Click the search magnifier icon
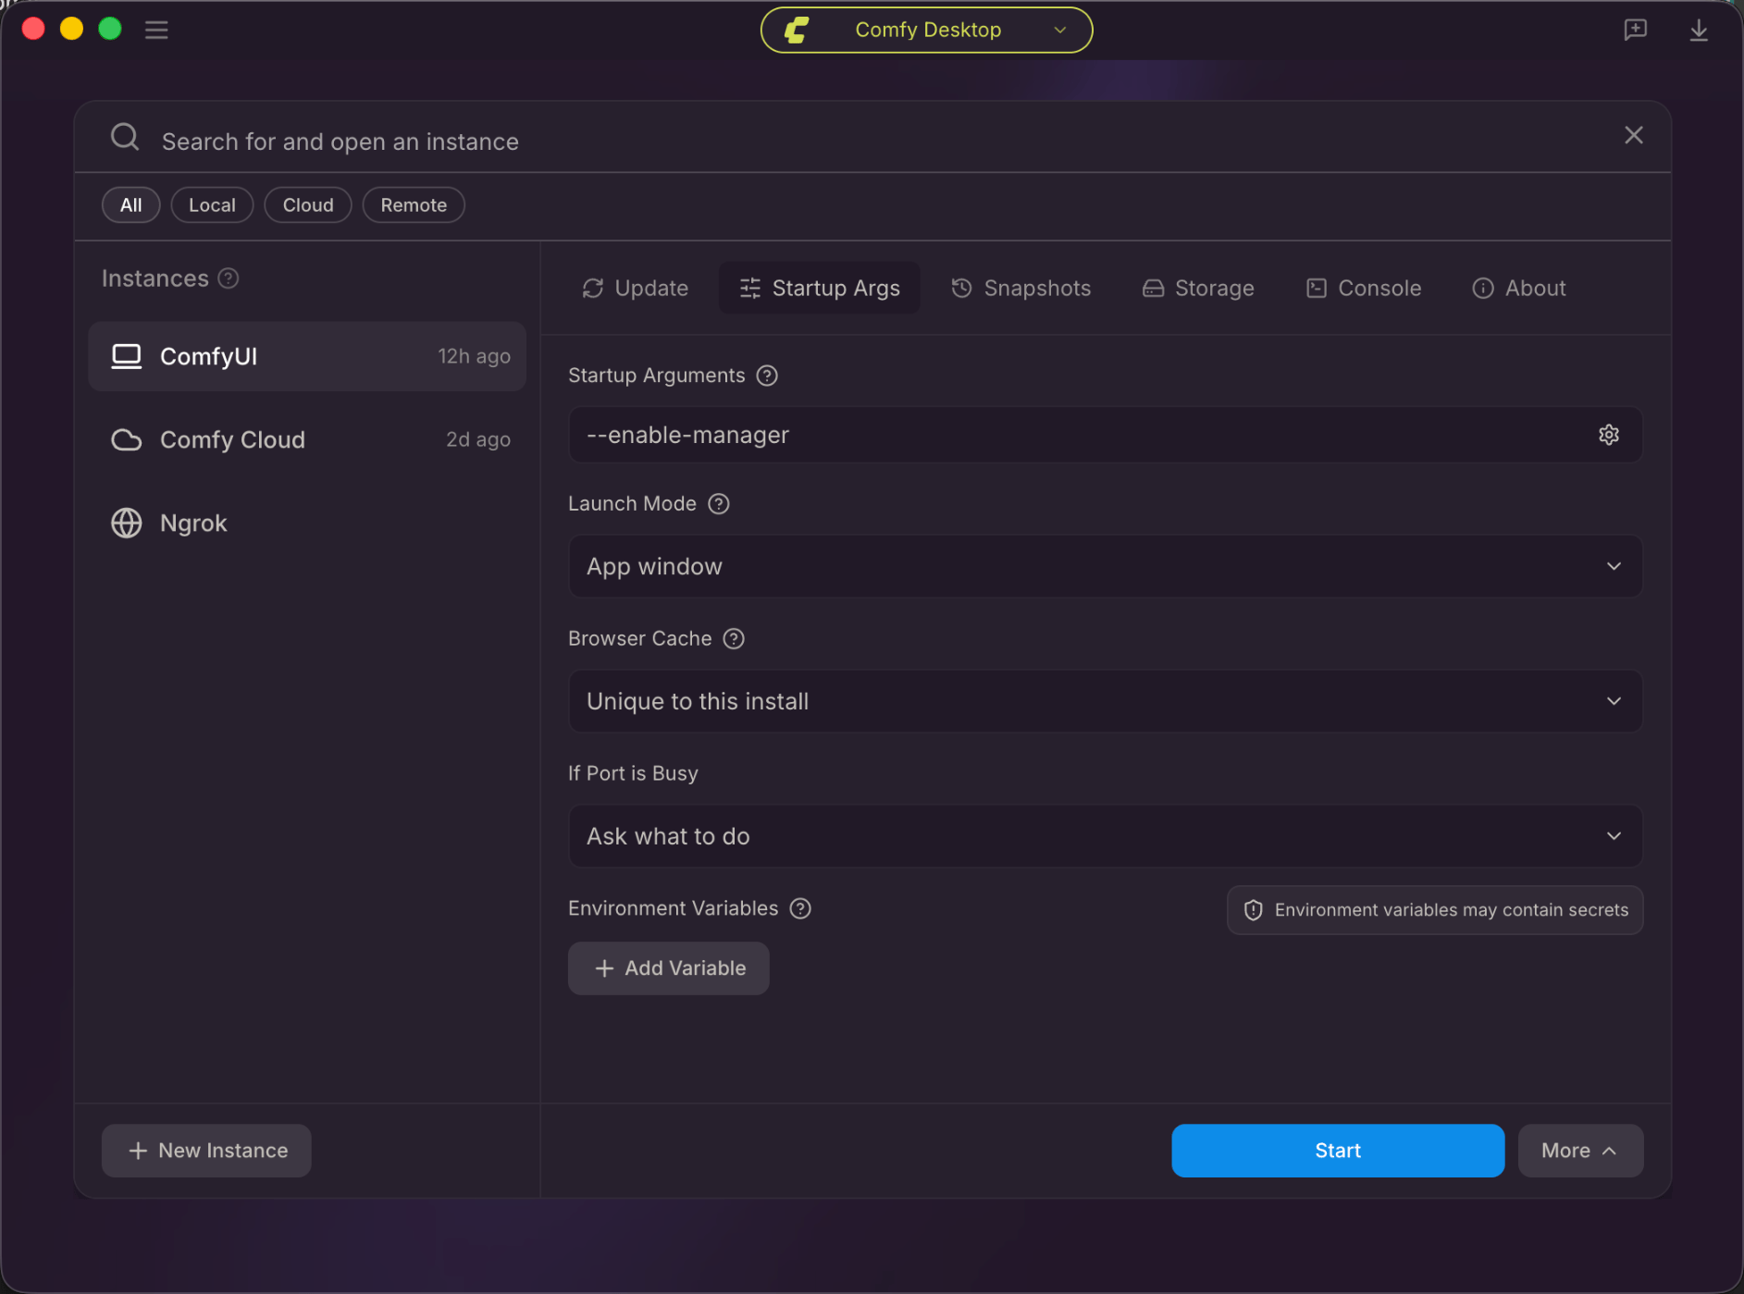 pos(125,138)
